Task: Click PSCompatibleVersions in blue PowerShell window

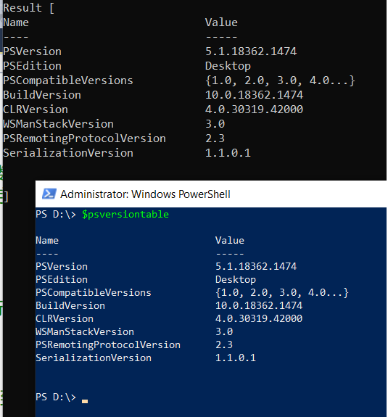Action: (94, 293)
